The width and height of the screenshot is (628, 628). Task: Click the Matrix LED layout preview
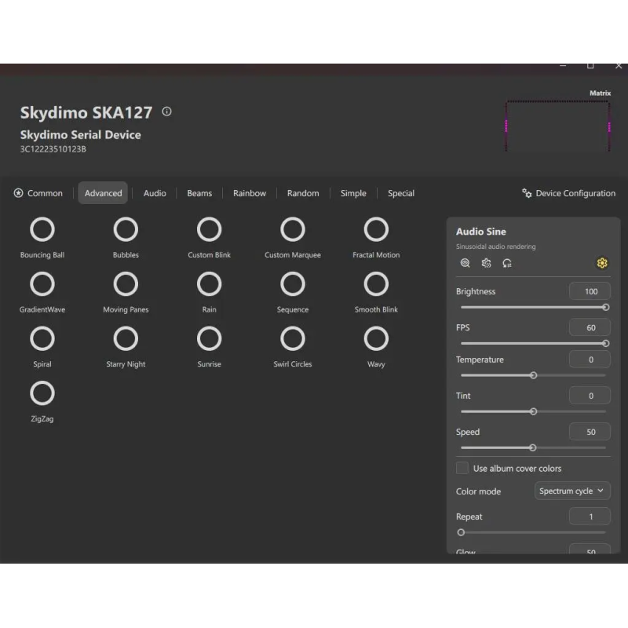click(558, 126)
